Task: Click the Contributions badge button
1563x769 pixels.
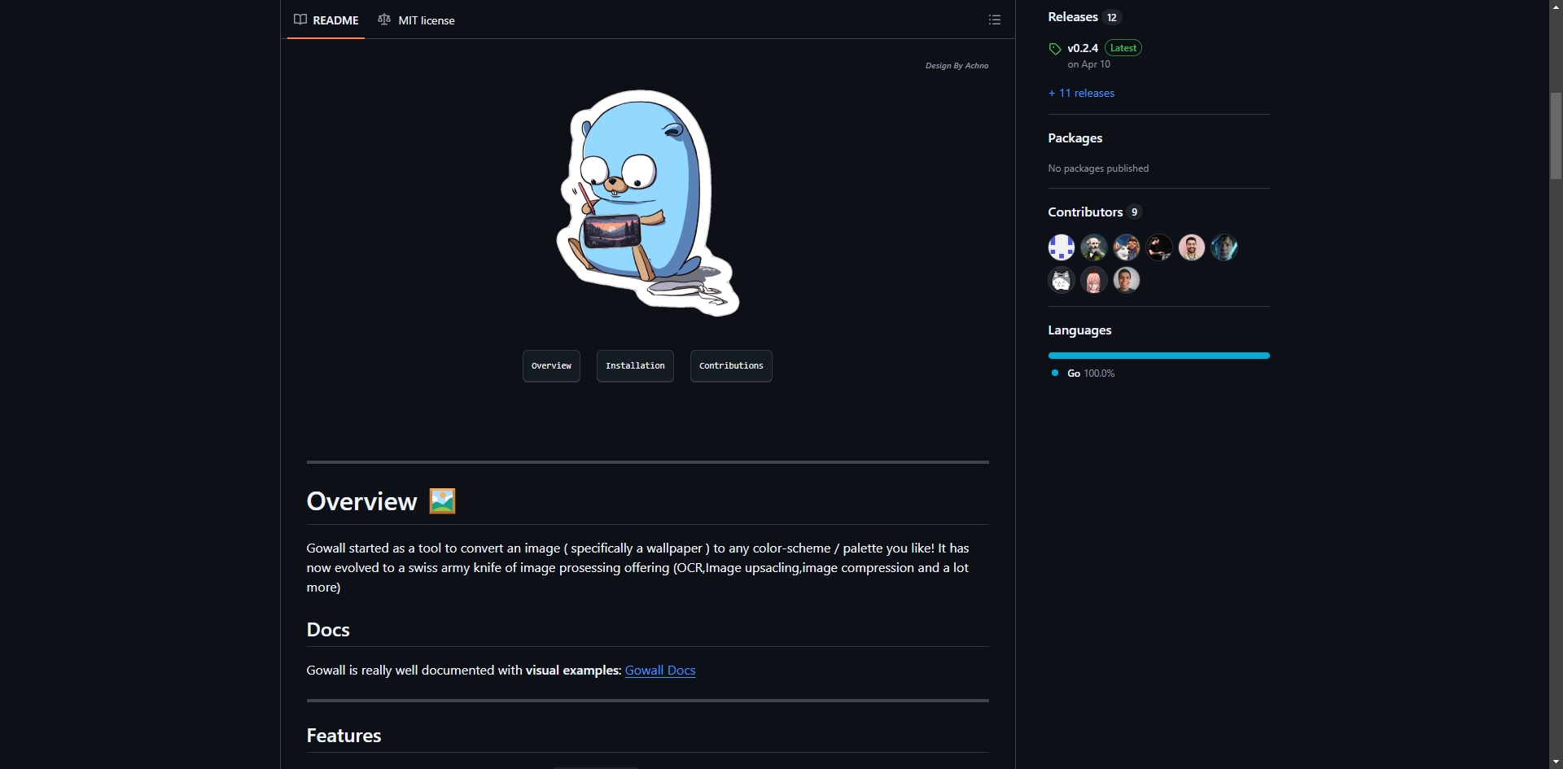Action: (x=731, y=366)
